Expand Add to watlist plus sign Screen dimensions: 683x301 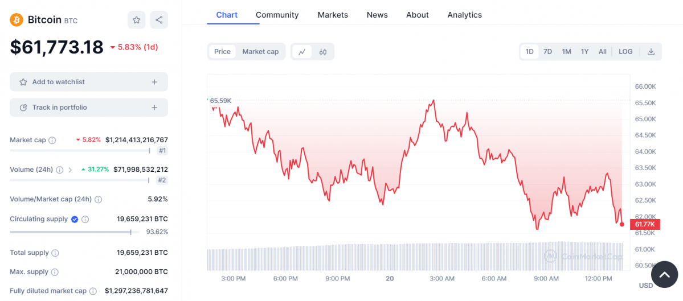pos(154,82)
